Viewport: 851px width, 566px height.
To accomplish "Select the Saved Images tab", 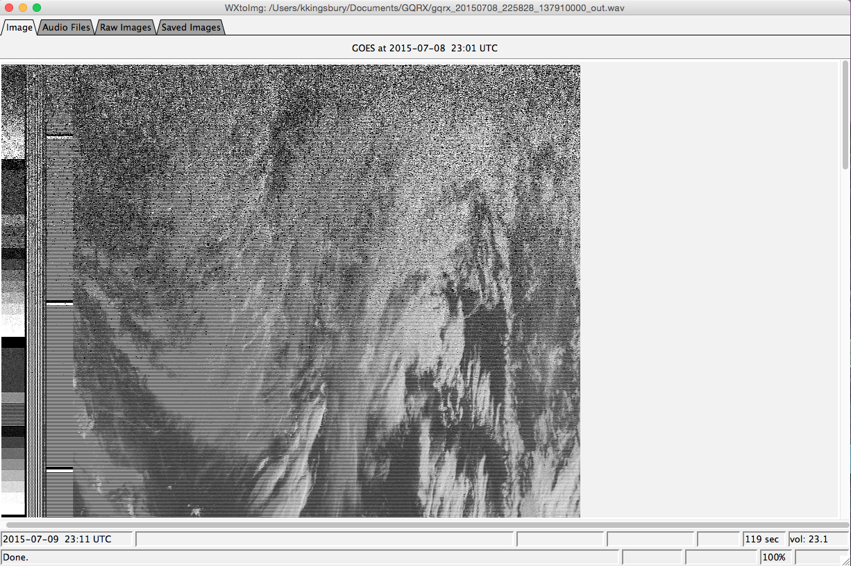I will 190,27.
